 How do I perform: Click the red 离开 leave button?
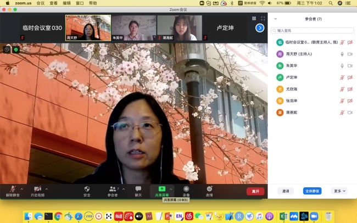(255, 191)
